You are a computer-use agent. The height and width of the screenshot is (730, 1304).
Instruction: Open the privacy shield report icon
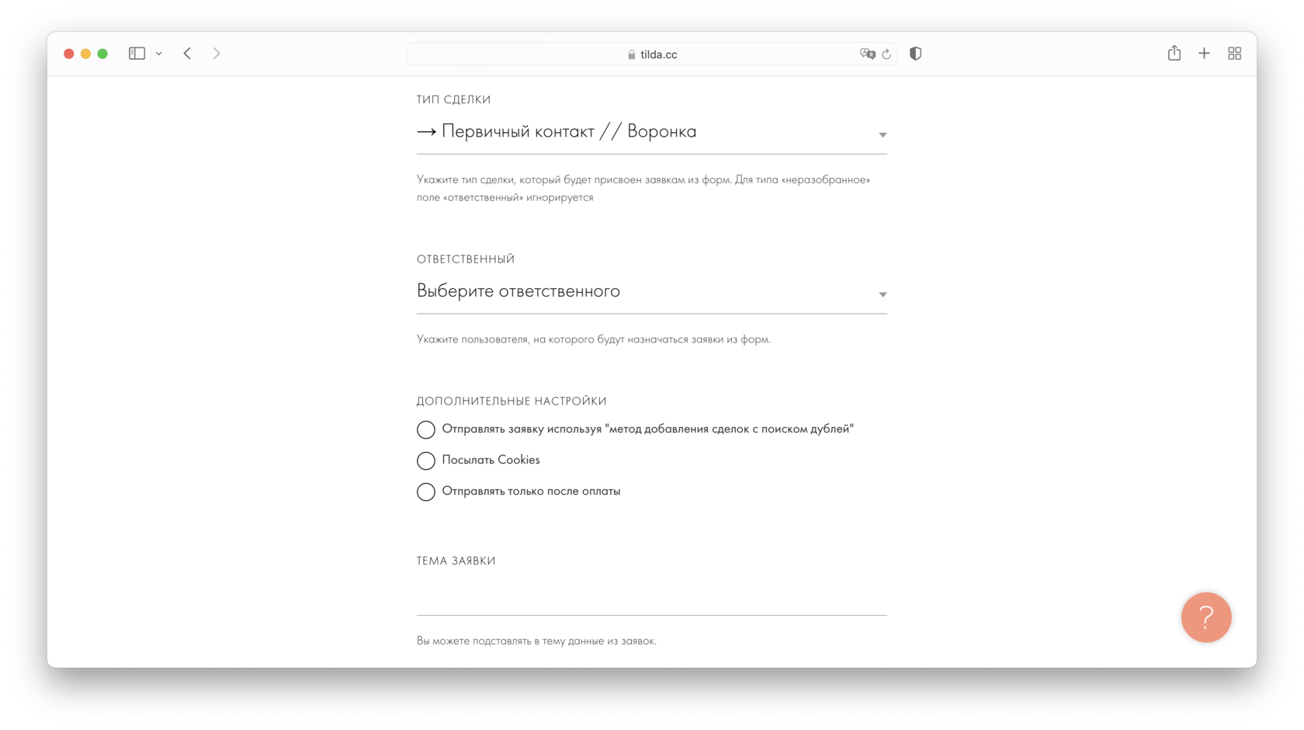pos(916,54)
